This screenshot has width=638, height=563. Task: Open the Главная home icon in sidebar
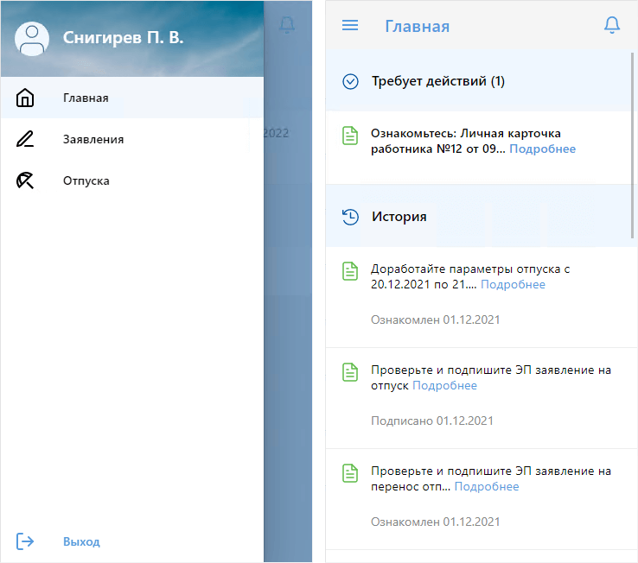pos(25,98)
